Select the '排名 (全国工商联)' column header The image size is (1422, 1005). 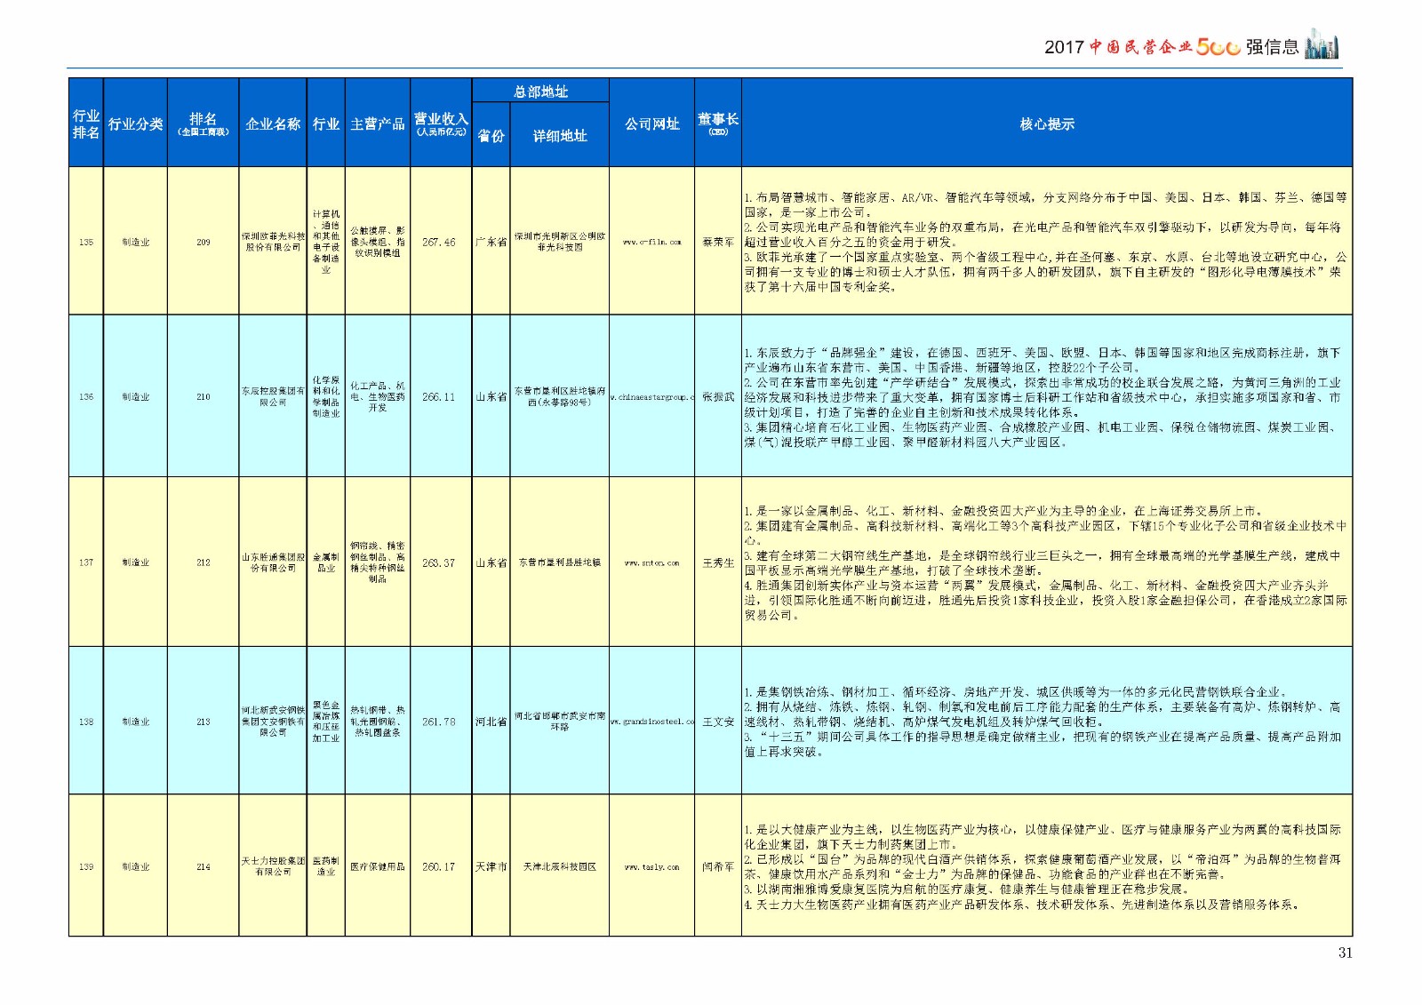click(204, 124)
